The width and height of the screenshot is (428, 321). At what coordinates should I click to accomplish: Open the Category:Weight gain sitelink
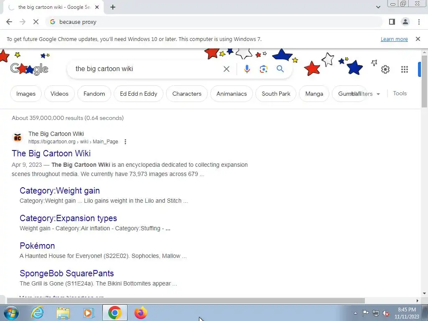pos(59,191)
